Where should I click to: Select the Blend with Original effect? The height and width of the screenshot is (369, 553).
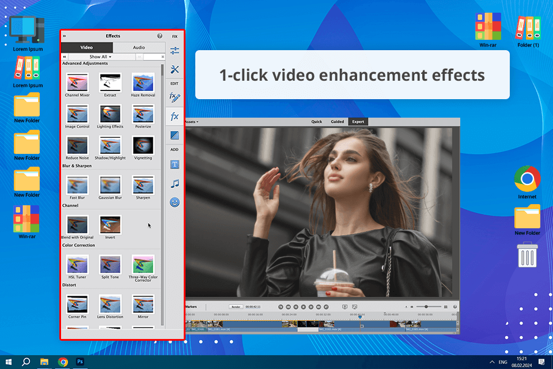tap(77, 227)
